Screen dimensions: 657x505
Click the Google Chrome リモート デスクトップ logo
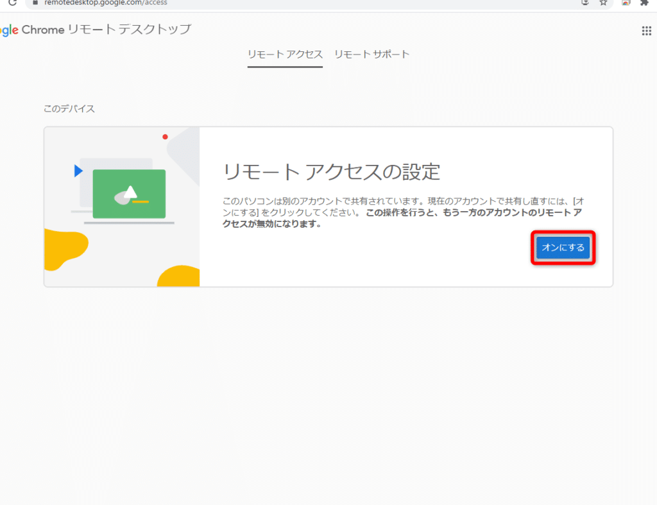pos(96,30)
